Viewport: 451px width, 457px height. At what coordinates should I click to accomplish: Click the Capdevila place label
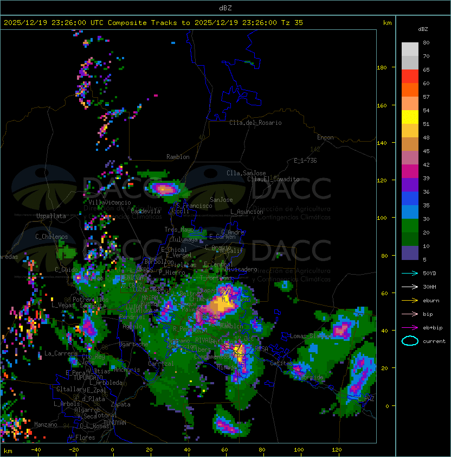click(145, 211)
